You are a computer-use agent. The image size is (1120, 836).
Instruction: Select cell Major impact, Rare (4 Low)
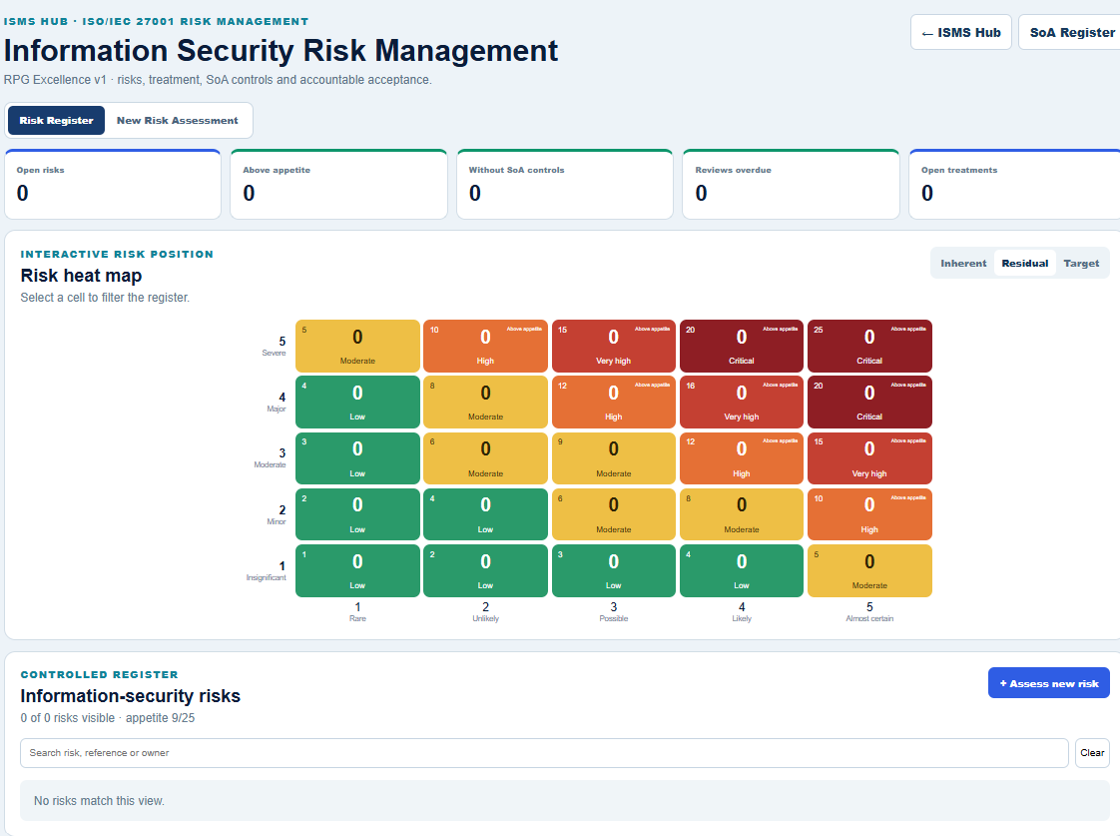pyautogui.click(x=357, y=403)
